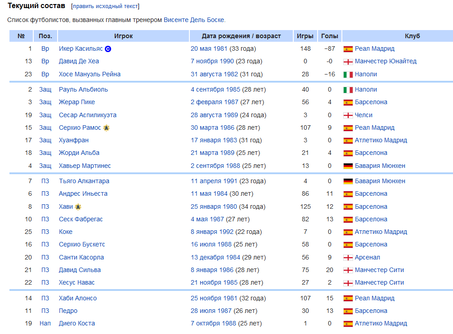Click the star icon next to Хави
The width and height of the screenshot is (453, 334).
coord(78,207)
